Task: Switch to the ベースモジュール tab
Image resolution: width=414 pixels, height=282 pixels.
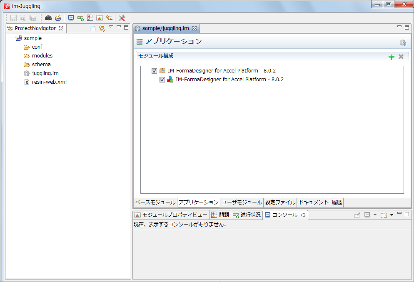Action: coord(155,202)
